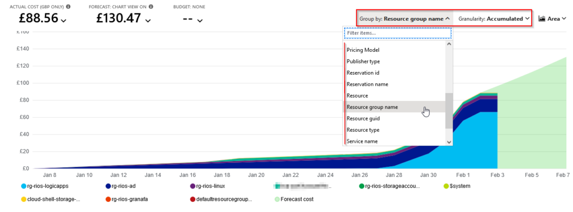Open the Budget none dropdown chevron
This screenshot has width=573, height=212.
(x=200, y=21)
